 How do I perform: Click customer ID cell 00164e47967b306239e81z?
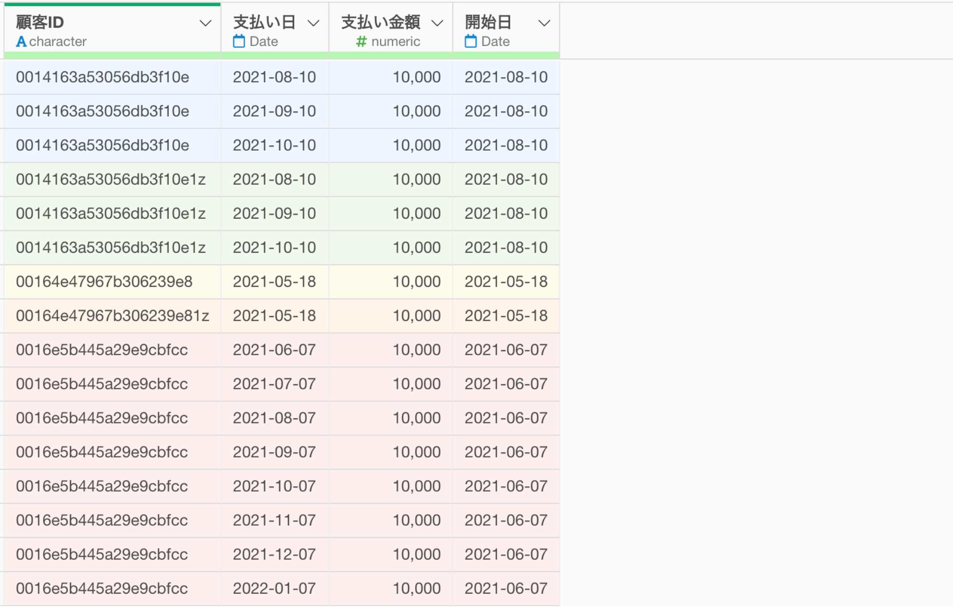coord(112,316)
